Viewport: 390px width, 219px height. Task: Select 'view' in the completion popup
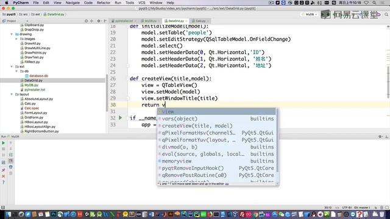pyautogui.click(x=216, y=112)
